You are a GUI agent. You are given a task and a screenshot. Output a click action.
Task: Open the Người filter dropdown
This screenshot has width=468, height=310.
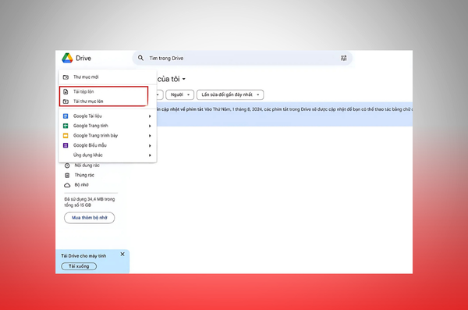pos(180,94)
